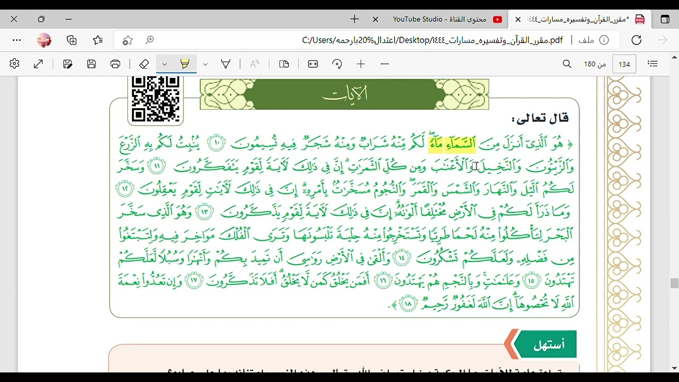Image resolution: width=679 pixels, height=382 pixels.
Task: Toggle the yellow Highlight tool
Action: click(x=185, y=64)
